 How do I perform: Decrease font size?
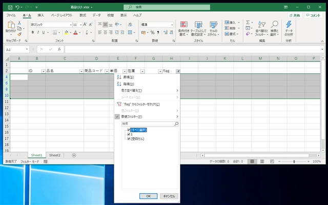pos(91,25)
